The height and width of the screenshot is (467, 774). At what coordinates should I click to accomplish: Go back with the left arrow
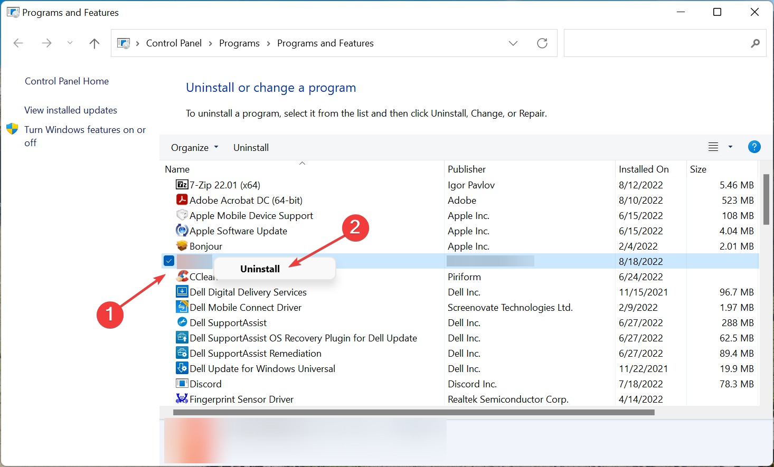tap(18, 43)
